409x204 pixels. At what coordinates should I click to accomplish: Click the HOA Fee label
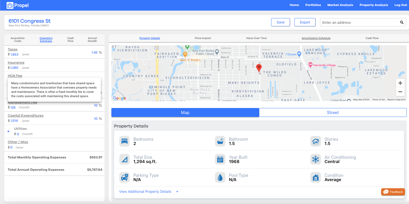tap(15, 76)
